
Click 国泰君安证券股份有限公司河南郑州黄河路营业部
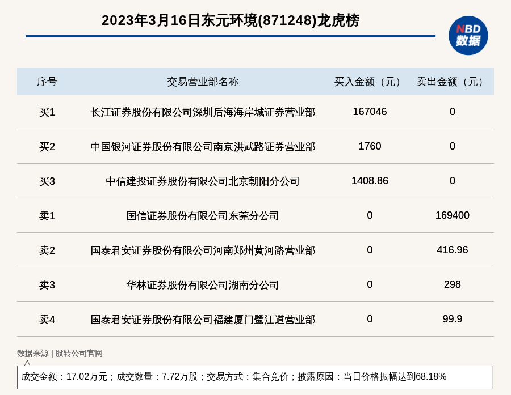(x=203, y=250)
